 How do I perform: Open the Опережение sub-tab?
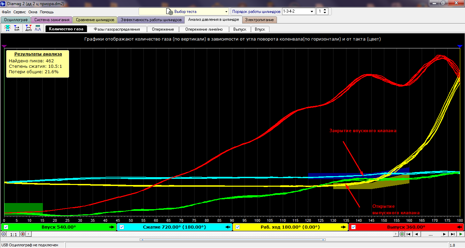click(163, 29)
